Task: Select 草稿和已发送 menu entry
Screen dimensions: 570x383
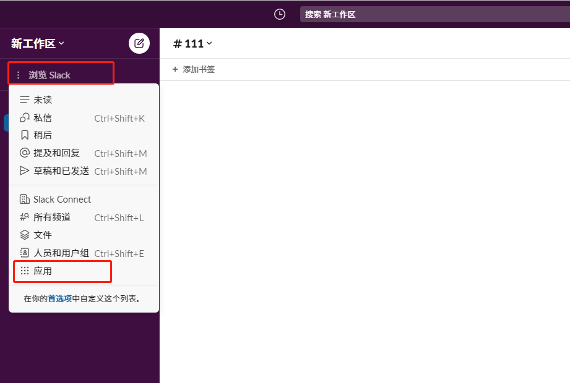Action: pos(84,170)
